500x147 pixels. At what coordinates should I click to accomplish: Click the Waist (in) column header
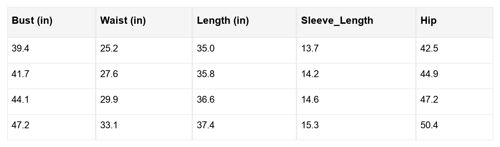[x=123, y=21]
